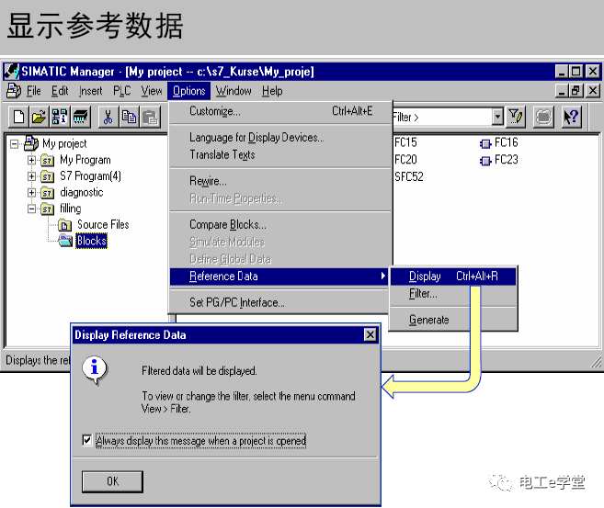Collapse the My project tree node
This screenshot has height=508, width=604.
(15, 144)
